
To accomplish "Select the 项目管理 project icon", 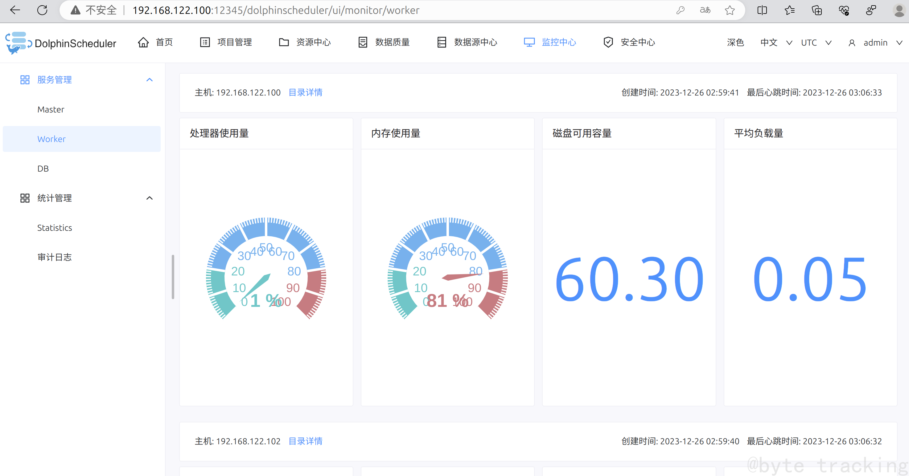I will pos(205,42).
